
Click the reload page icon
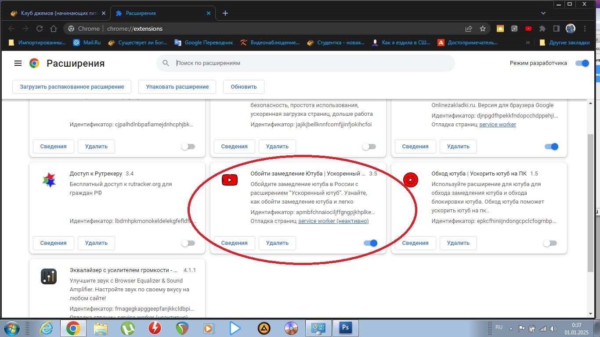(40, 29)
